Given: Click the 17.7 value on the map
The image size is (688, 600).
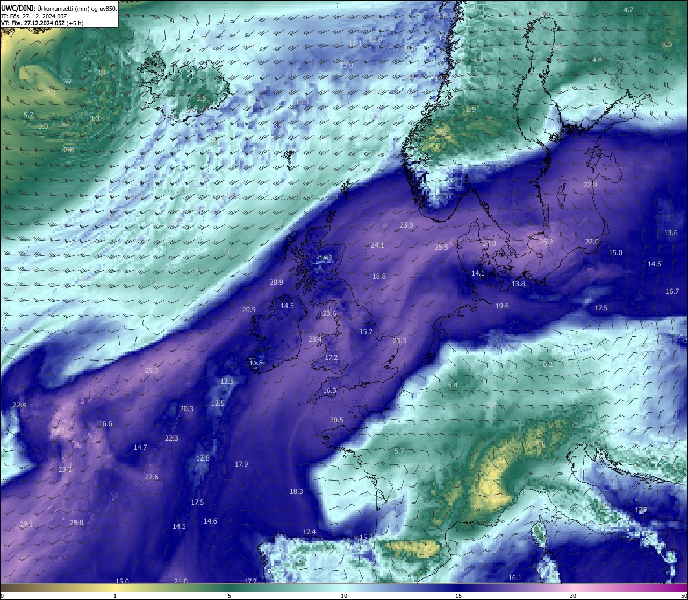Looking at the screenshot, I should point(250,581).
